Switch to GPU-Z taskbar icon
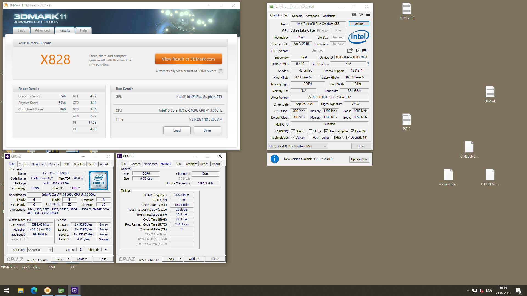Screen dimensions: 527x296 coord(61,291)
